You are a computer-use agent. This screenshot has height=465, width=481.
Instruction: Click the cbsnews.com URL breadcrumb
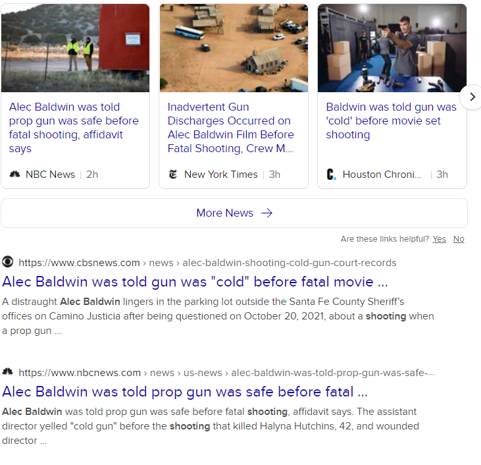click(x=207, y=263)
